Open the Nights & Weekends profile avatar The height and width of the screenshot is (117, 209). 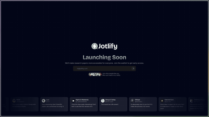[73, 101]
